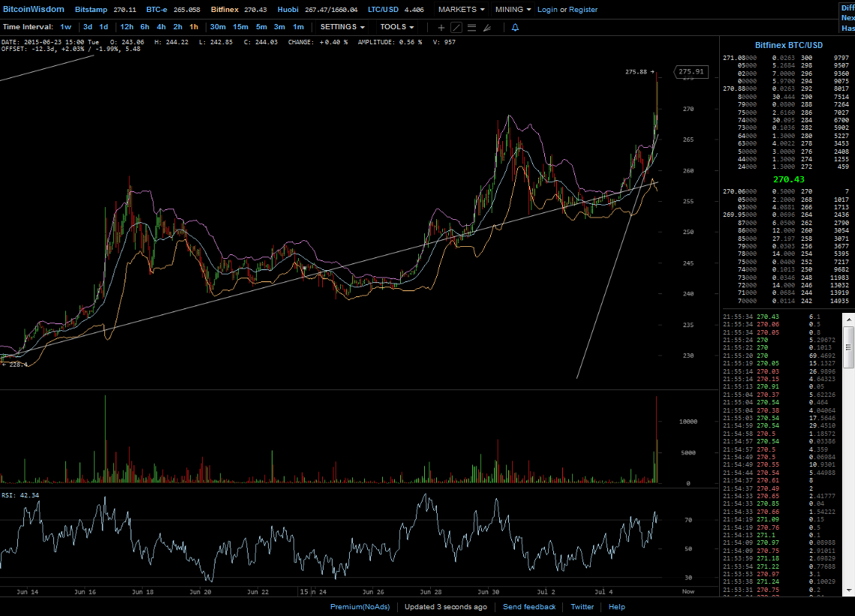Screen dimensions: 855x616
Task: Set time interval to 1m
Action: (298, 27)
